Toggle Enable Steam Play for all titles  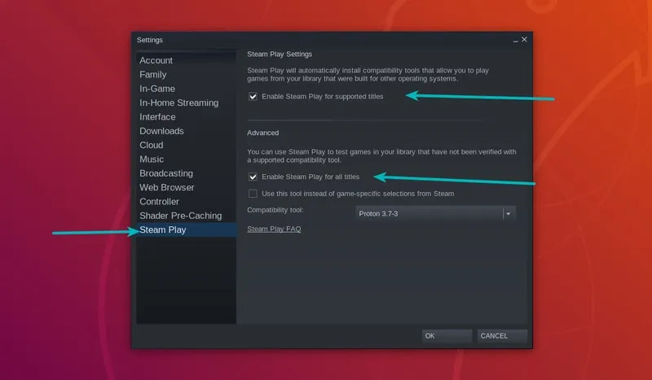(x=253, y=177)
